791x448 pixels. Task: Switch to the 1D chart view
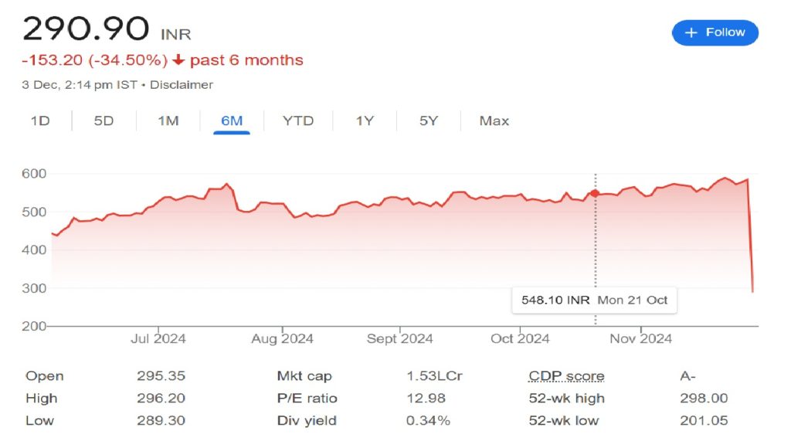[x=40, y=121]
